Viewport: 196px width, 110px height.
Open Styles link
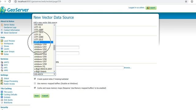(x=6, y=54)
